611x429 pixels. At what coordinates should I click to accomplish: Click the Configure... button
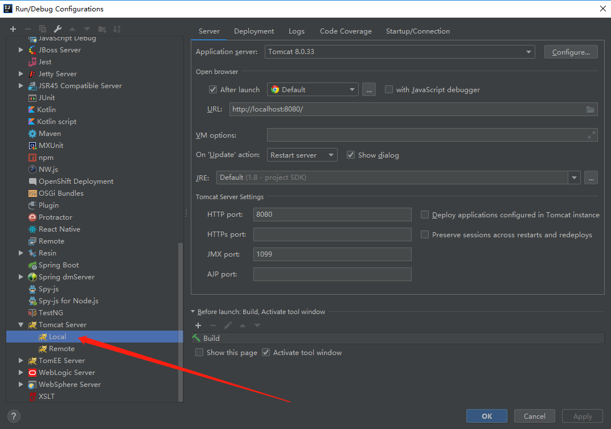[571, 52]
